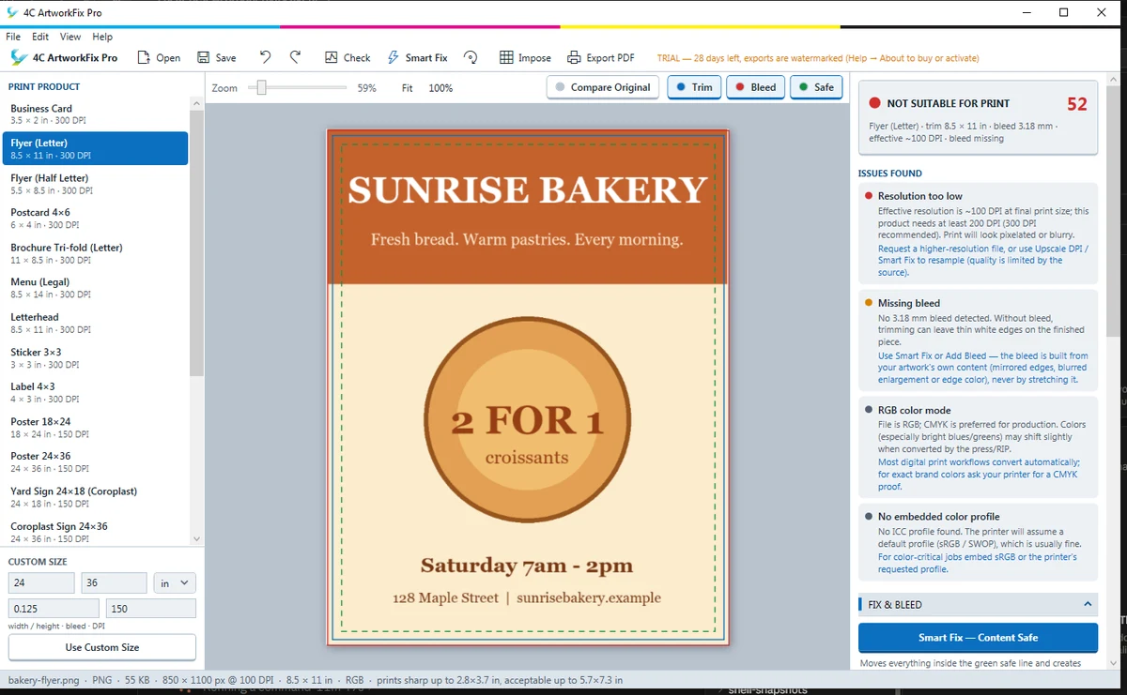This screenshot has width=1127, height=695.
Task: Open the View menu
Action: 70,37
